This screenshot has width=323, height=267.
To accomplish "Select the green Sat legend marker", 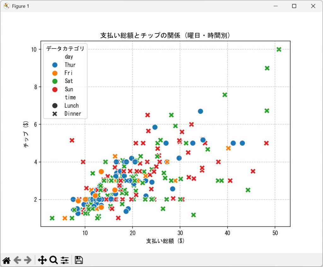I will point(55,81).
